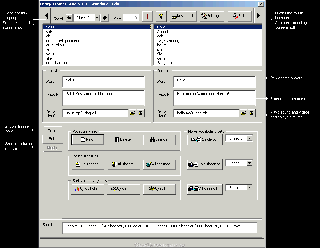320x248 pixels.
Task: Play German media with speaker icon
Action: [x=252, y=113]
